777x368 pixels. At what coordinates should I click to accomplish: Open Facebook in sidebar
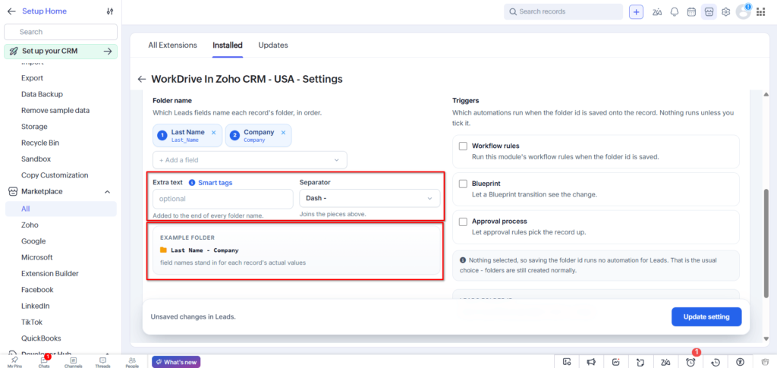(x=37, y=290)
